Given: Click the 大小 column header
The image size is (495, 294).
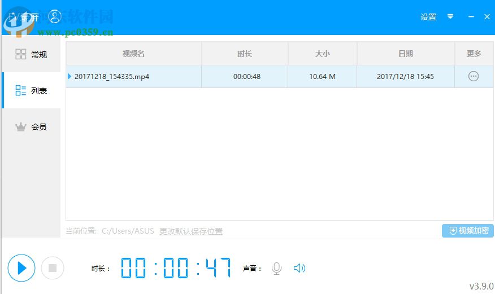Looking at the screenshot, I should point(322,54).
